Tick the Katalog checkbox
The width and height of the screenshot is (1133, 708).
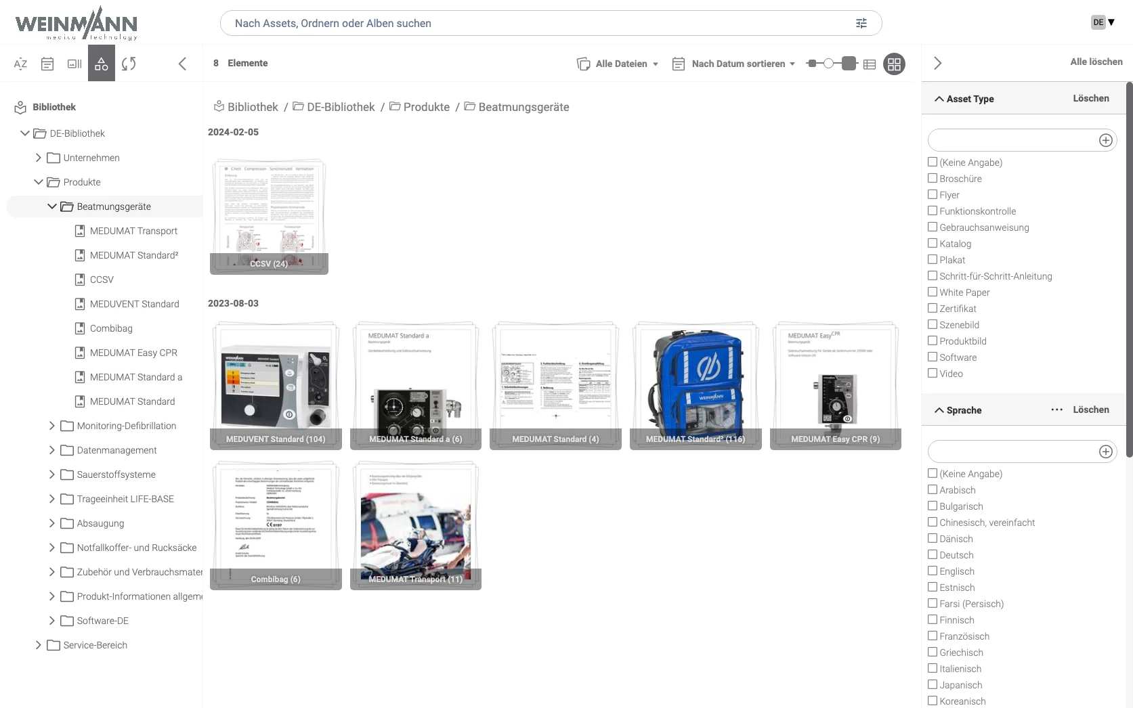click(x=933, y=243)
